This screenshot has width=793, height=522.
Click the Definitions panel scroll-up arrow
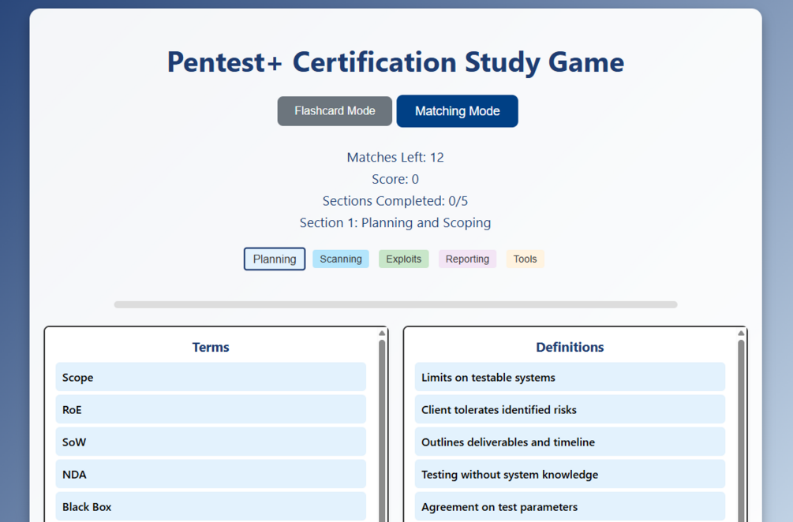click(x=741, y=333)
